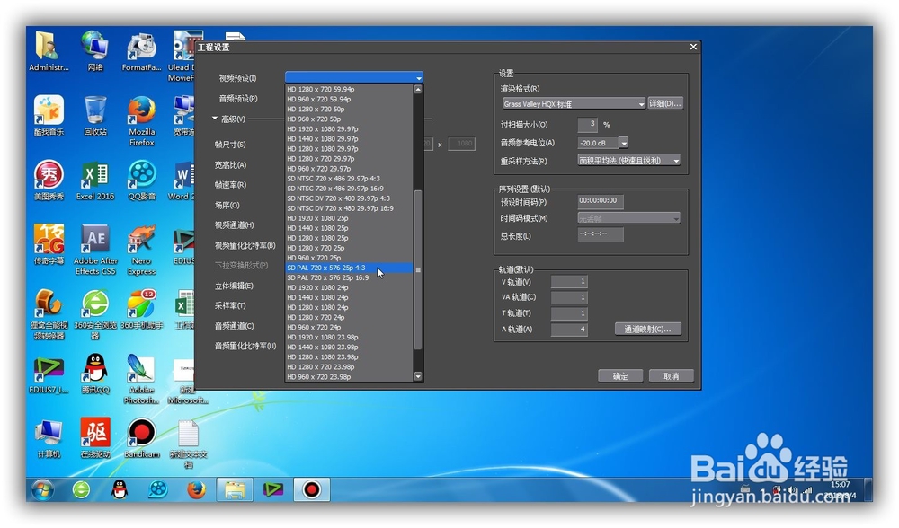Screen dimensions: 899x528
Task: Open 酷我音乐 desktop shortcut
Action: (x=49, y=115)
